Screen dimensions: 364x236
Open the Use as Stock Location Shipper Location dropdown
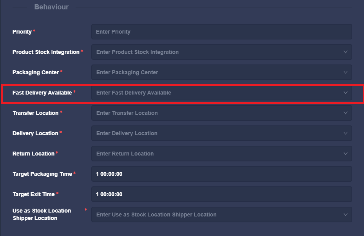click(x=222, y=215)
